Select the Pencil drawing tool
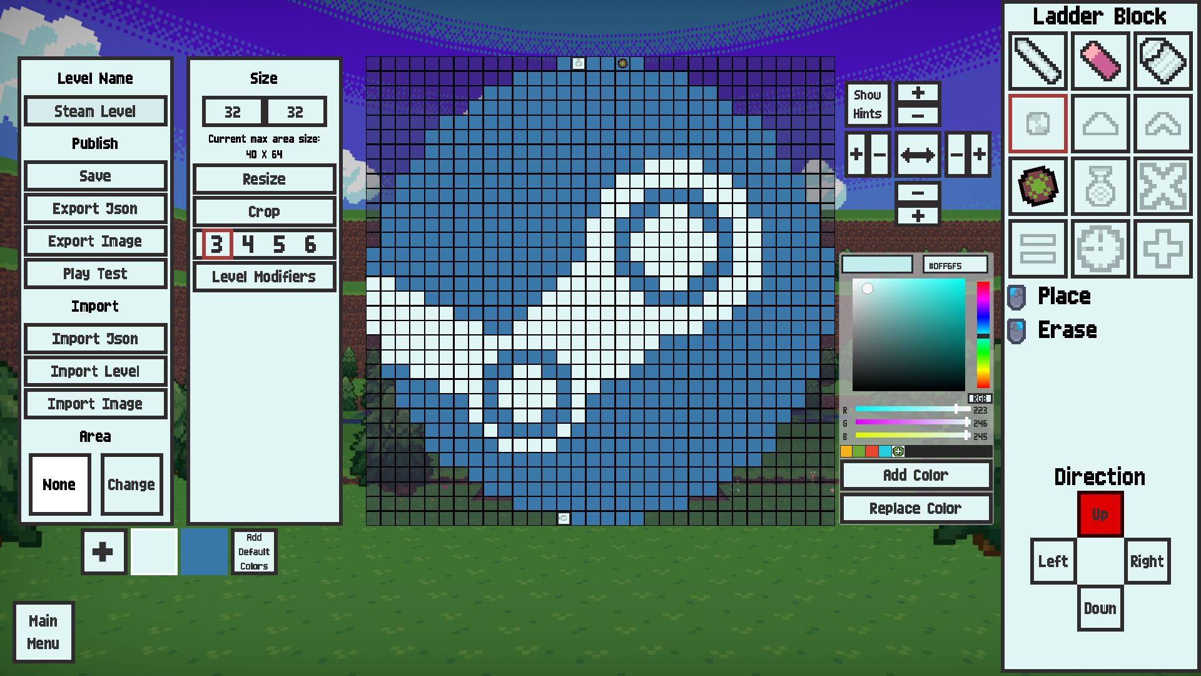The height and width of the screenshot is (676, 1201). point(1037,61)
